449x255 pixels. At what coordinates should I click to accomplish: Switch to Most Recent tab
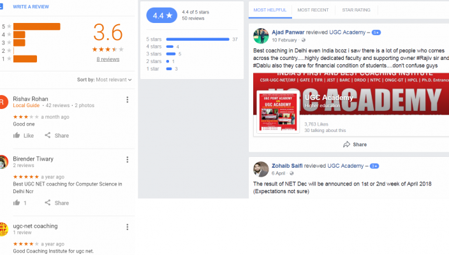313,10
